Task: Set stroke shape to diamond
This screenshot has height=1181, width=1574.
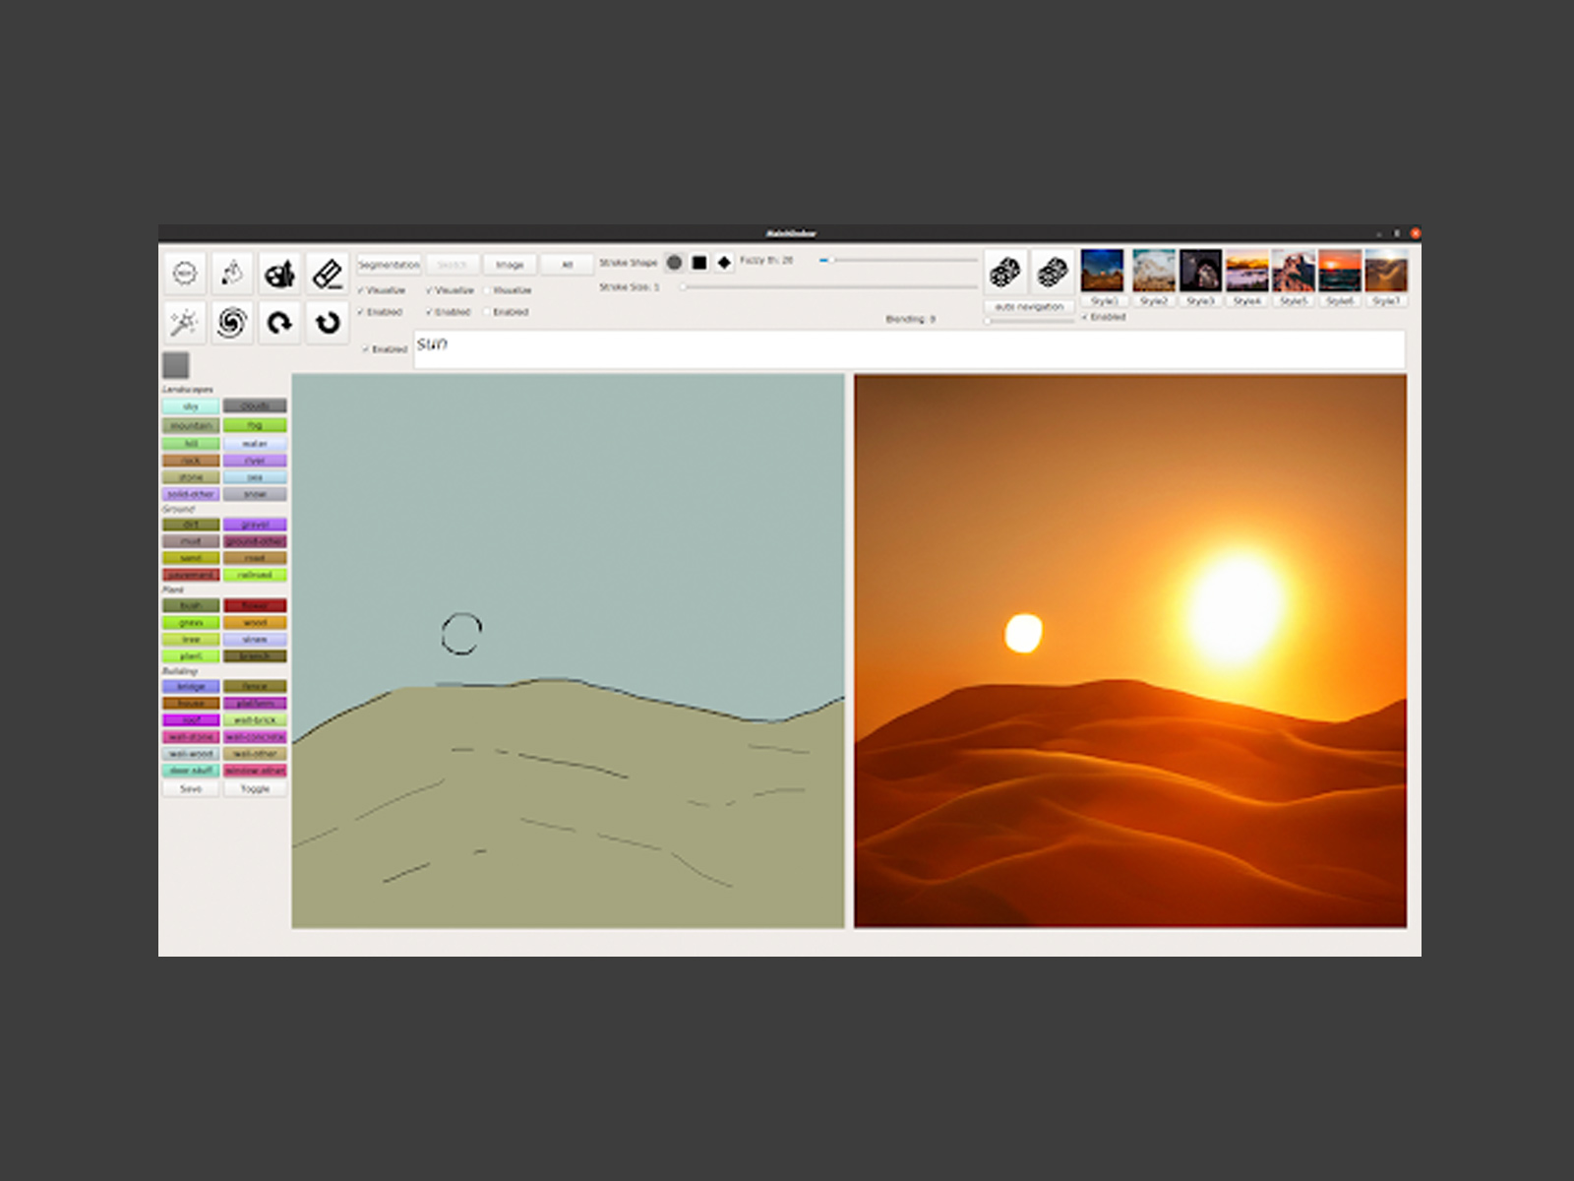Action: tap(724, 263)
